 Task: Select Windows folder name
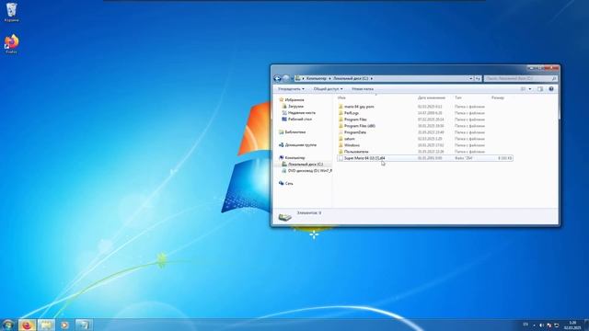tap(352, 145)
